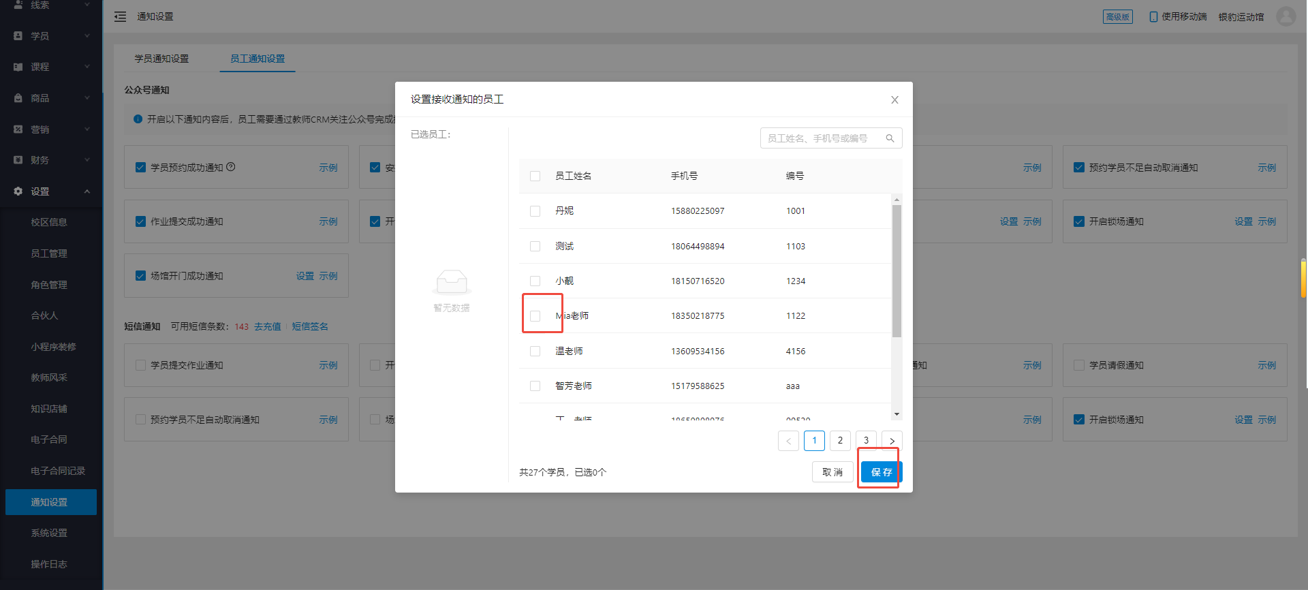Click the 商品 sidebar icon

[18, 98]
